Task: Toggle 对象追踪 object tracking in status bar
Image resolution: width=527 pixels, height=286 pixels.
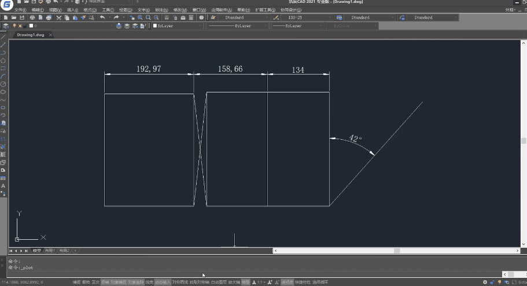Action: pyautogui.click(x=136, y=283)
